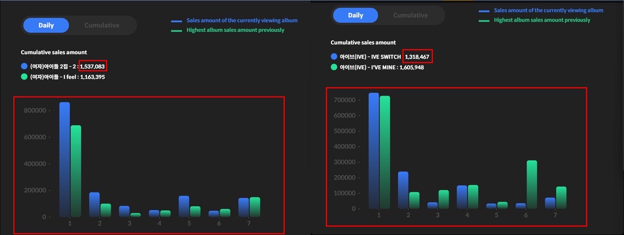The image size is (624, 235).
Task: Click green legend line in right chart legend
Action: tap(484, 20)
